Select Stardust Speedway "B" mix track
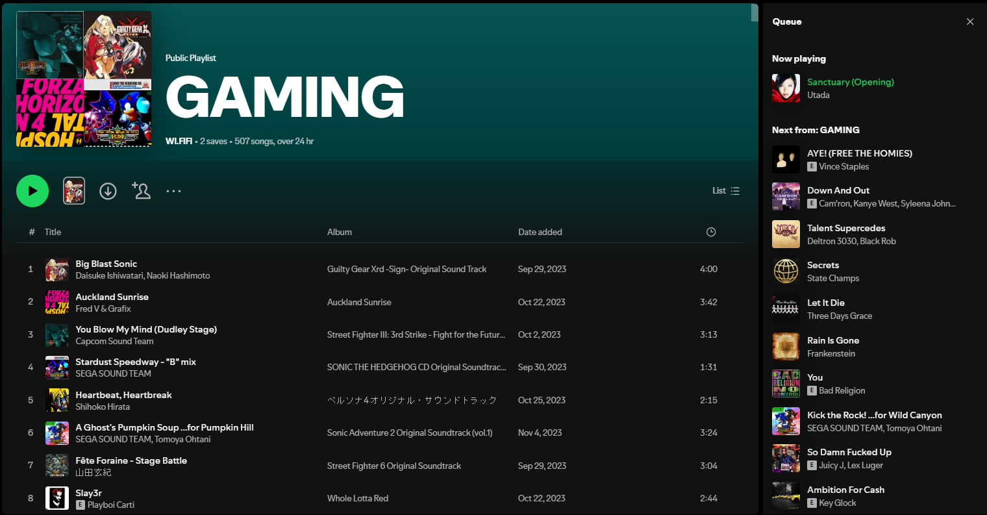Screen dimensions: 987x515 pyautogui.click(x=136, y=362)
